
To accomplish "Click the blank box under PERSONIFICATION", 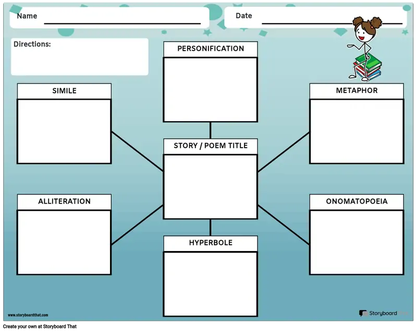I will [x=211, y=90].
